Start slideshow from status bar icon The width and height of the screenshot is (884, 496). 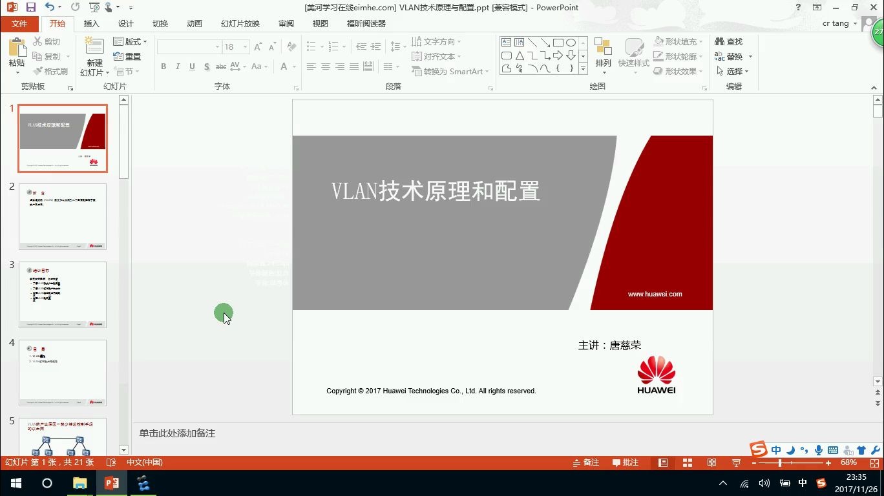click(736, 462)
